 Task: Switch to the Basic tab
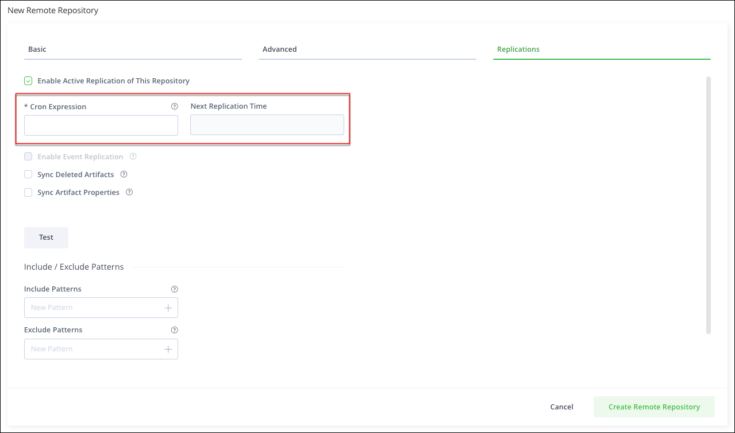point(133,49)
